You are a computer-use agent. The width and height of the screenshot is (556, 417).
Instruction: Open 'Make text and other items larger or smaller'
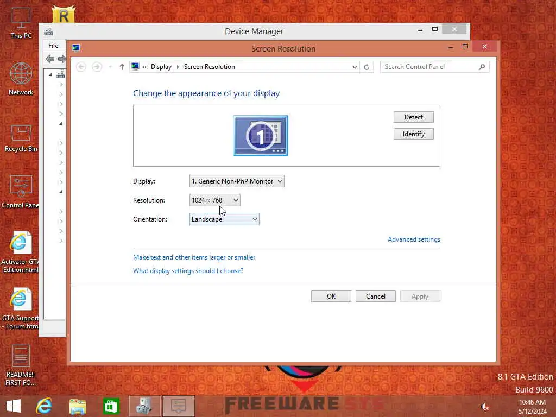tap(194, 257)
